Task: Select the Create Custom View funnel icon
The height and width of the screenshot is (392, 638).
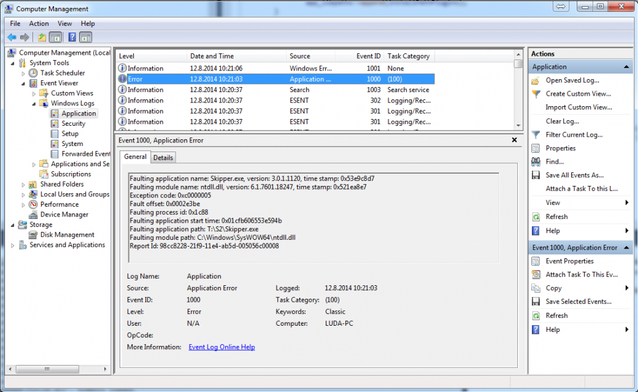Action: tap(536, 94)
